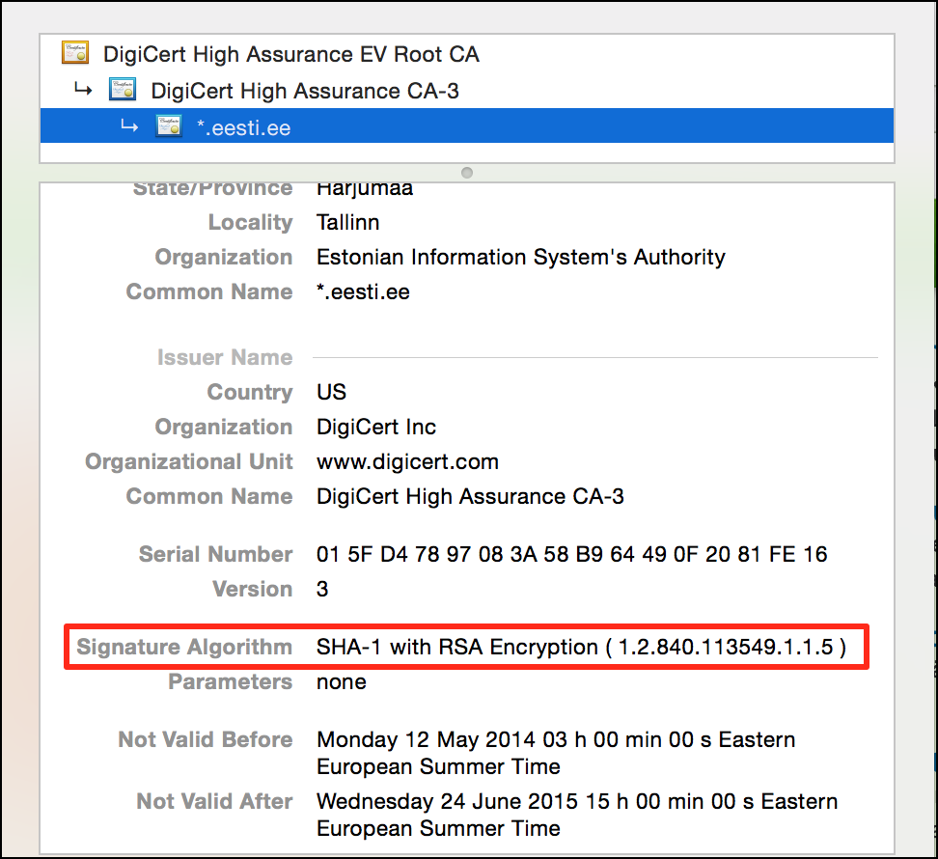938x859 pixels.
Task: Click the Serial Number hex value
Action: [572, 554]
